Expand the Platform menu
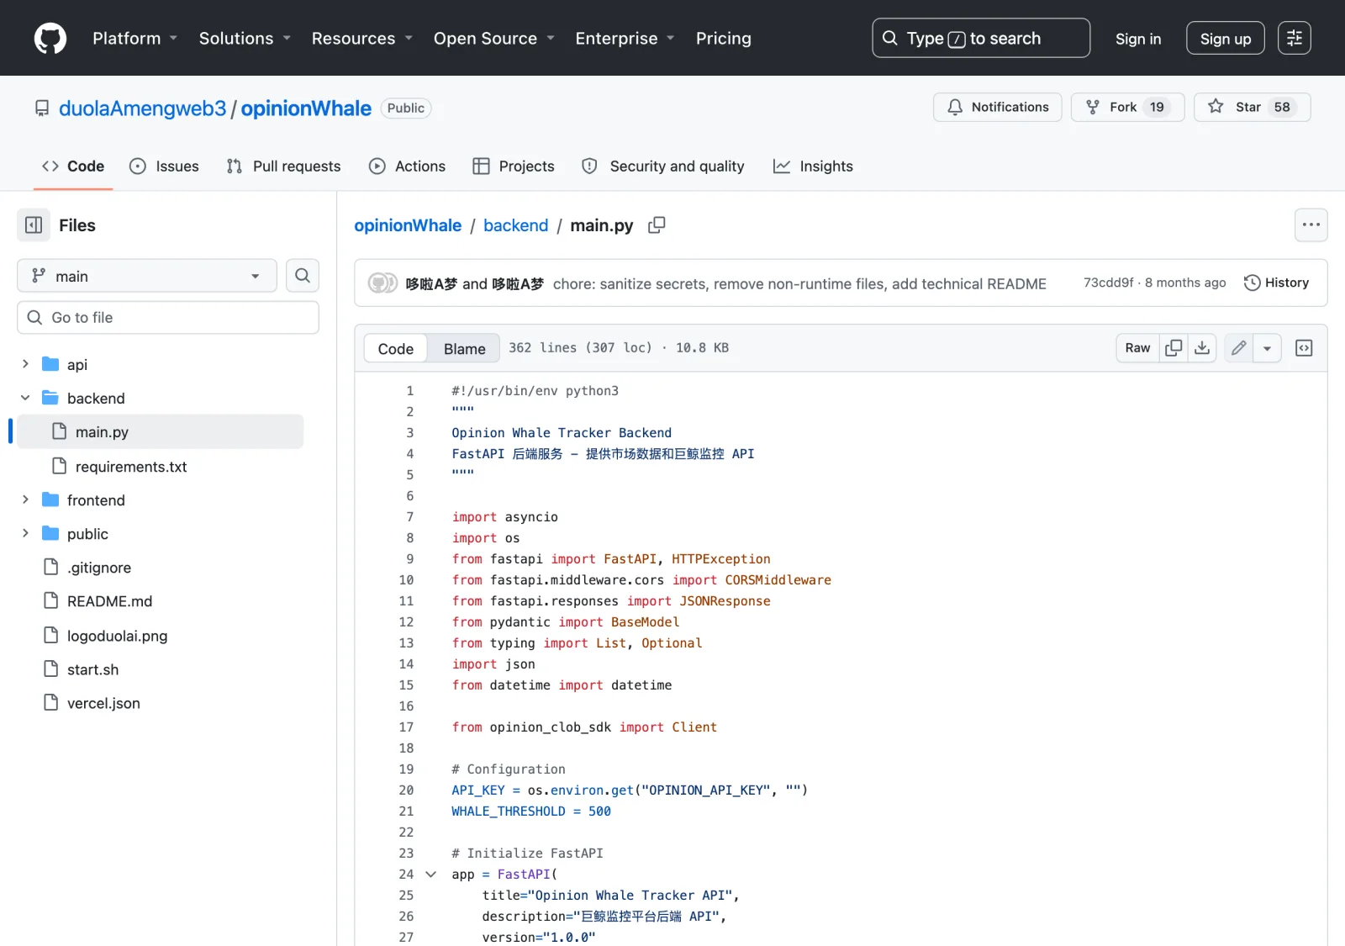 pos(134,38)
